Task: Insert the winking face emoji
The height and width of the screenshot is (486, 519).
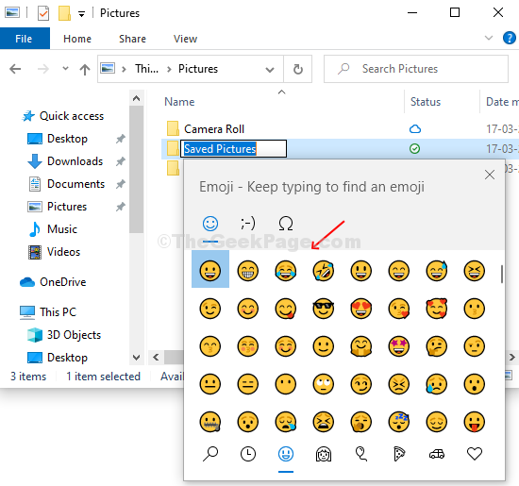Action: (210, 309)
